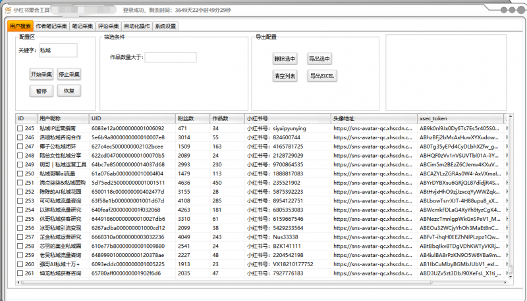Enable checkbox for row 248
The width and height of the screenshot is (527, 301).
20,156
